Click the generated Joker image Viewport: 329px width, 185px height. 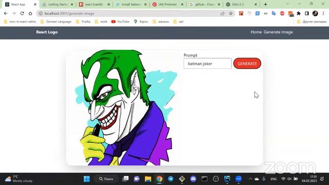tap(125, 107)
